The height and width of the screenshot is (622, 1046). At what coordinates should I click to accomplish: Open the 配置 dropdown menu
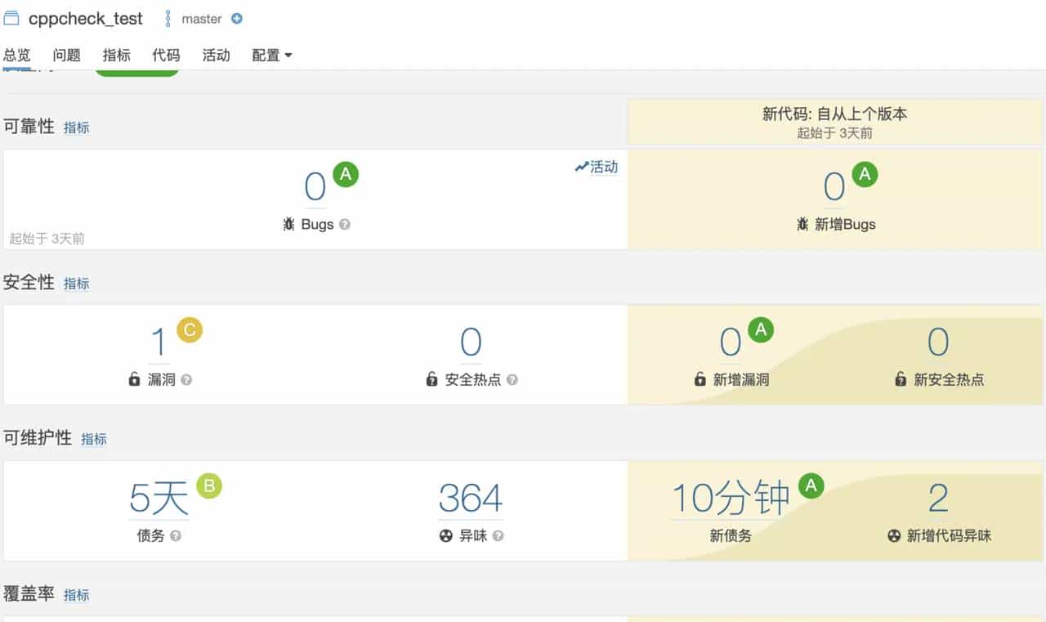point(271,56)
